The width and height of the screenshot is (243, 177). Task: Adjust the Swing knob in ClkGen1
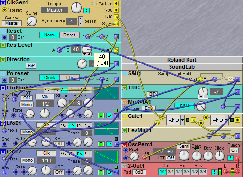32,21
